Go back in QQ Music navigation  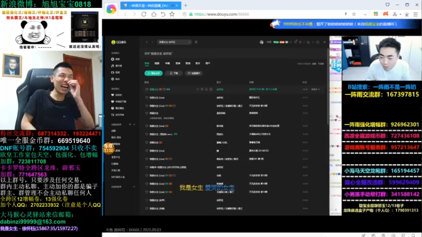pyautogui.click(x=147, y=42)
